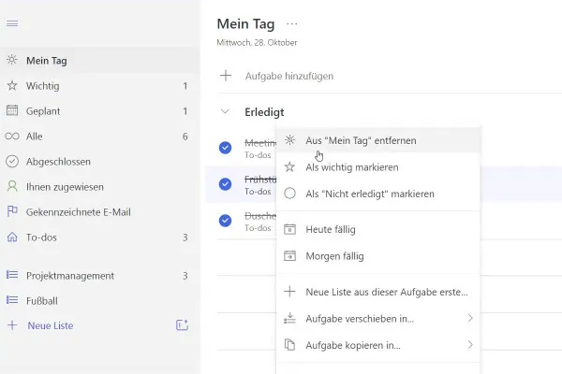The height and width of the screenshot is (374, 562).
Task: Open the Fußball list
Action: click(99, 301)
